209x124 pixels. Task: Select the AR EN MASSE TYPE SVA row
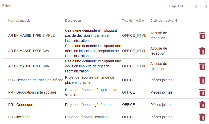(x=29, y=51)
